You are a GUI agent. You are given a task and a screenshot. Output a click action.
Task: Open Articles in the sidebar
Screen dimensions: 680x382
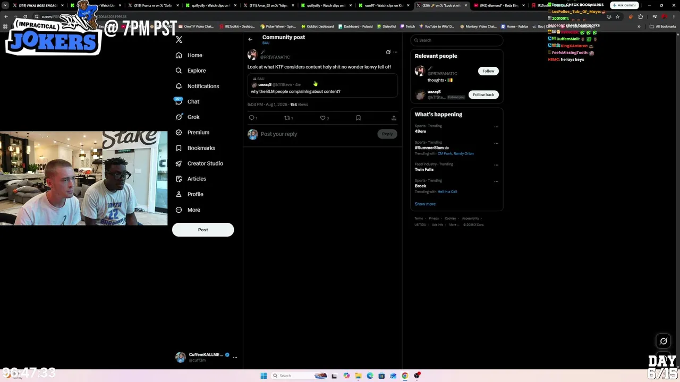click(191, 179)
